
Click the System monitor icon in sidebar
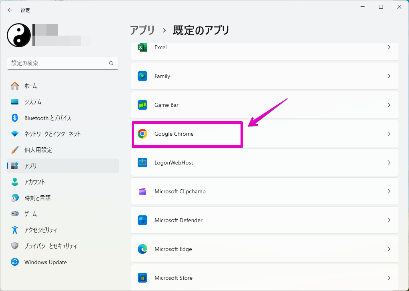tap(15, 102)
